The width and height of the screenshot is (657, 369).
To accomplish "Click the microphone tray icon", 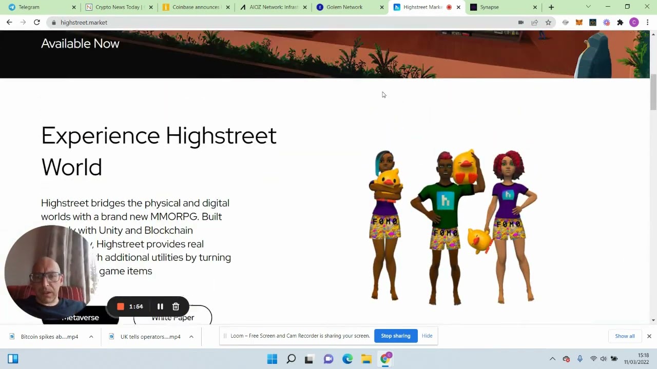I will click(x=579, y=359).
